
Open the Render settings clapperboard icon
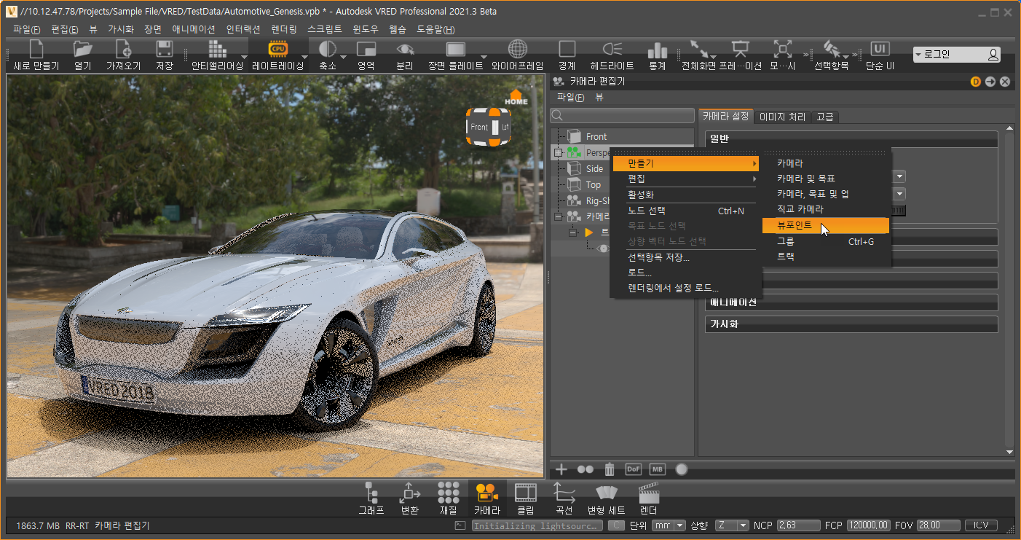(x=648, y=493)
